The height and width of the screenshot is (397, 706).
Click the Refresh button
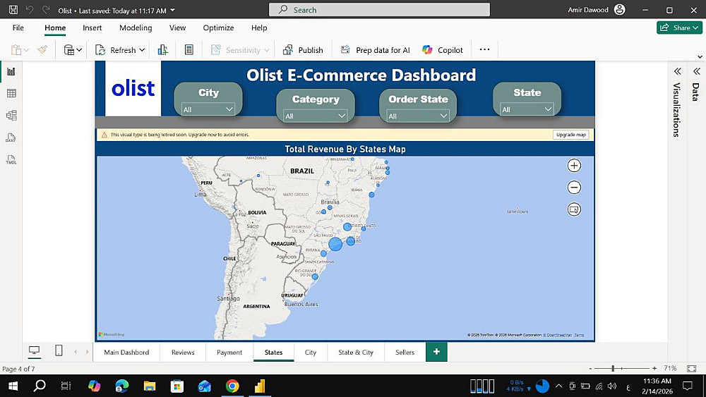point(116,50)
